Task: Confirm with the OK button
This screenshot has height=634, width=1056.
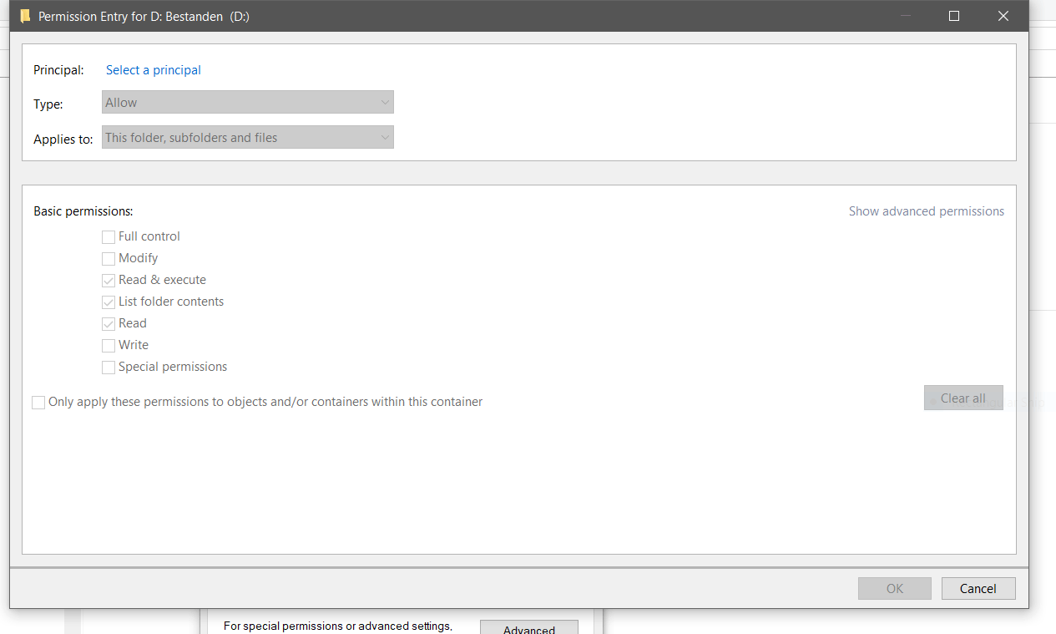Action: 894,588
